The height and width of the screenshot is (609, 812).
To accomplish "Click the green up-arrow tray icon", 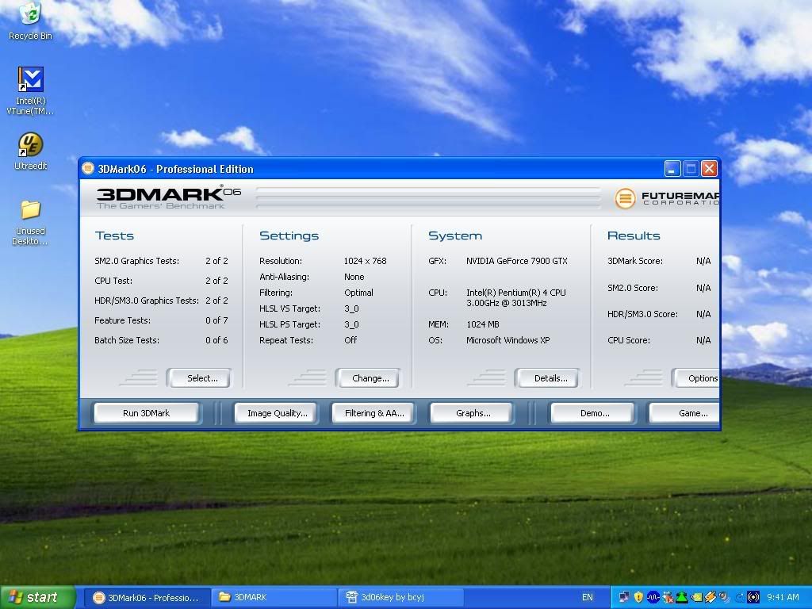I will 681,597.
